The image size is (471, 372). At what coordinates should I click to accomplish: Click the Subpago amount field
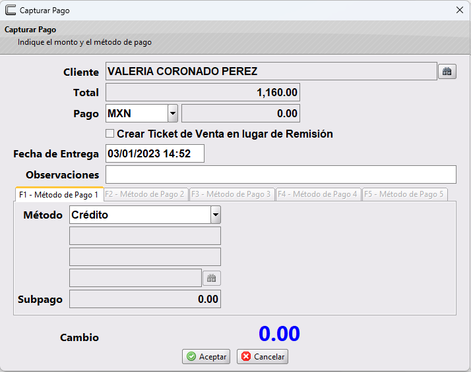(145, 299)
